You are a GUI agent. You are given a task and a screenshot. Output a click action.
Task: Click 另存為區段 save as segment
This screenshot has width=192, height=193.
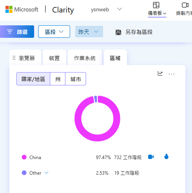pyautogui.click(x=134, y=32)
